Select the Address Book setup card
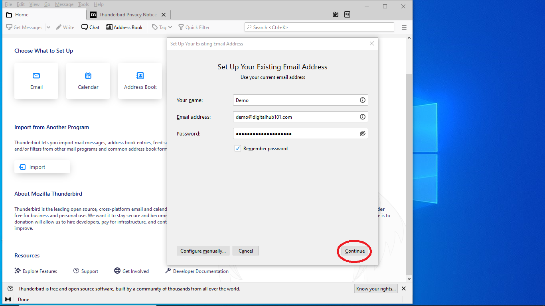 click(140, 81)
